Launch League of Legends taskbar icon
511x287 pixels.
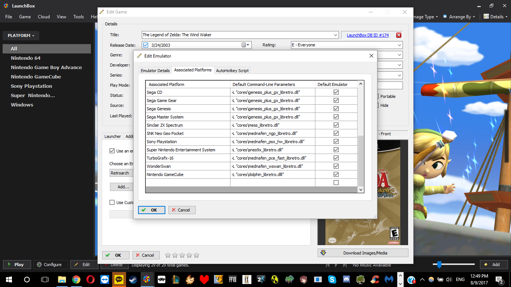[176, 279]
